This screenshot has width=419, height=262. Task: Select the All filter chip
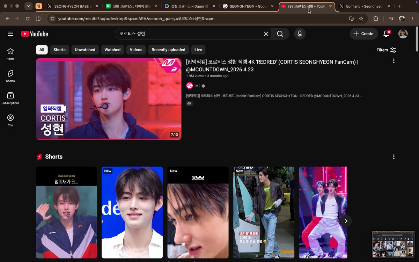42,50
